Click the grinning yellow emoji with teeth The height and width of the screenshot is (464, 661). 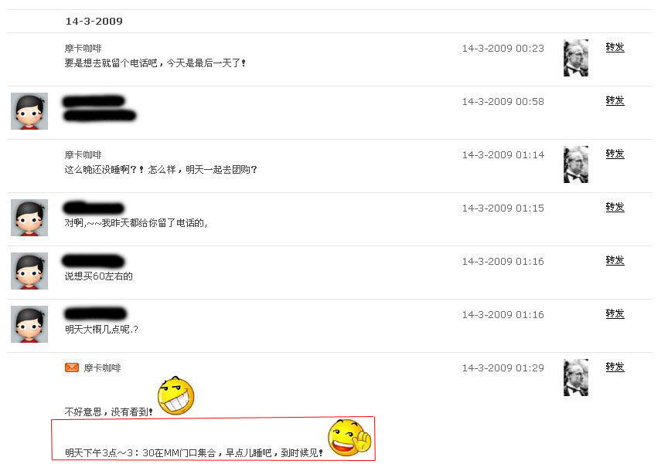tap(175, 395)
